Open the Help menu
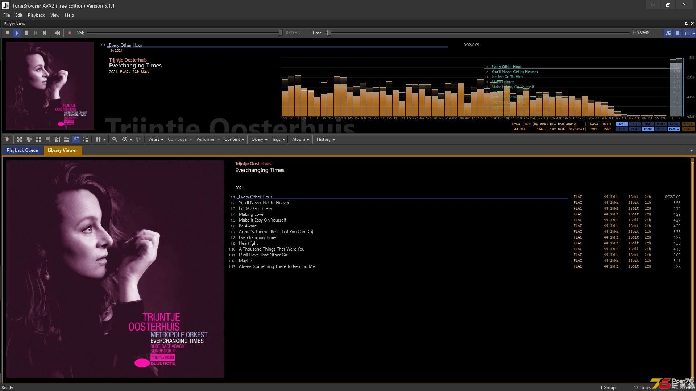 coord(69,15)
